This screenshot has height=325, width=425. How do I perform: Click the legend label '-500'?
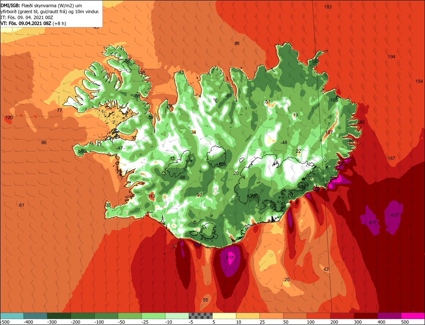5,322
